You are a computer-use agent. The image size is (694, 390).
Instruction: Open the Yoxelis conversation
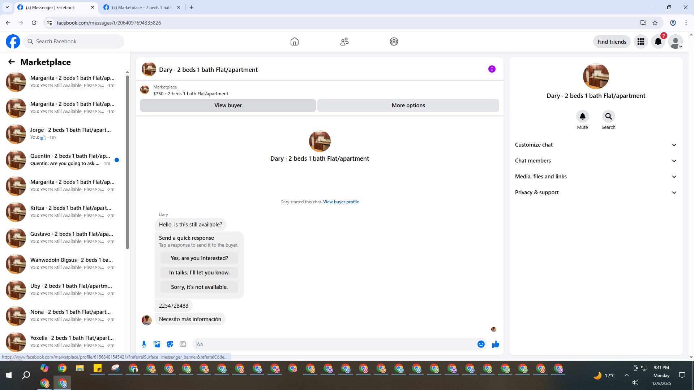(63, 342)
